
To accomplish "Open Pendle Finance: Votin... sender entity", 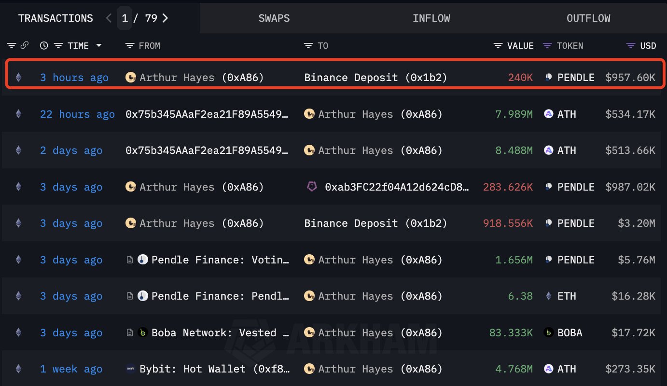I will (220, 260).
